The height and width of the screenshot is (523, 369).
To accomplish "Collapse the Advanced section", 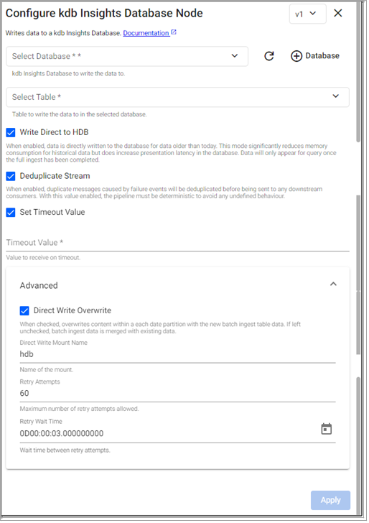I will pyautogui.click(x=333, y=284).
